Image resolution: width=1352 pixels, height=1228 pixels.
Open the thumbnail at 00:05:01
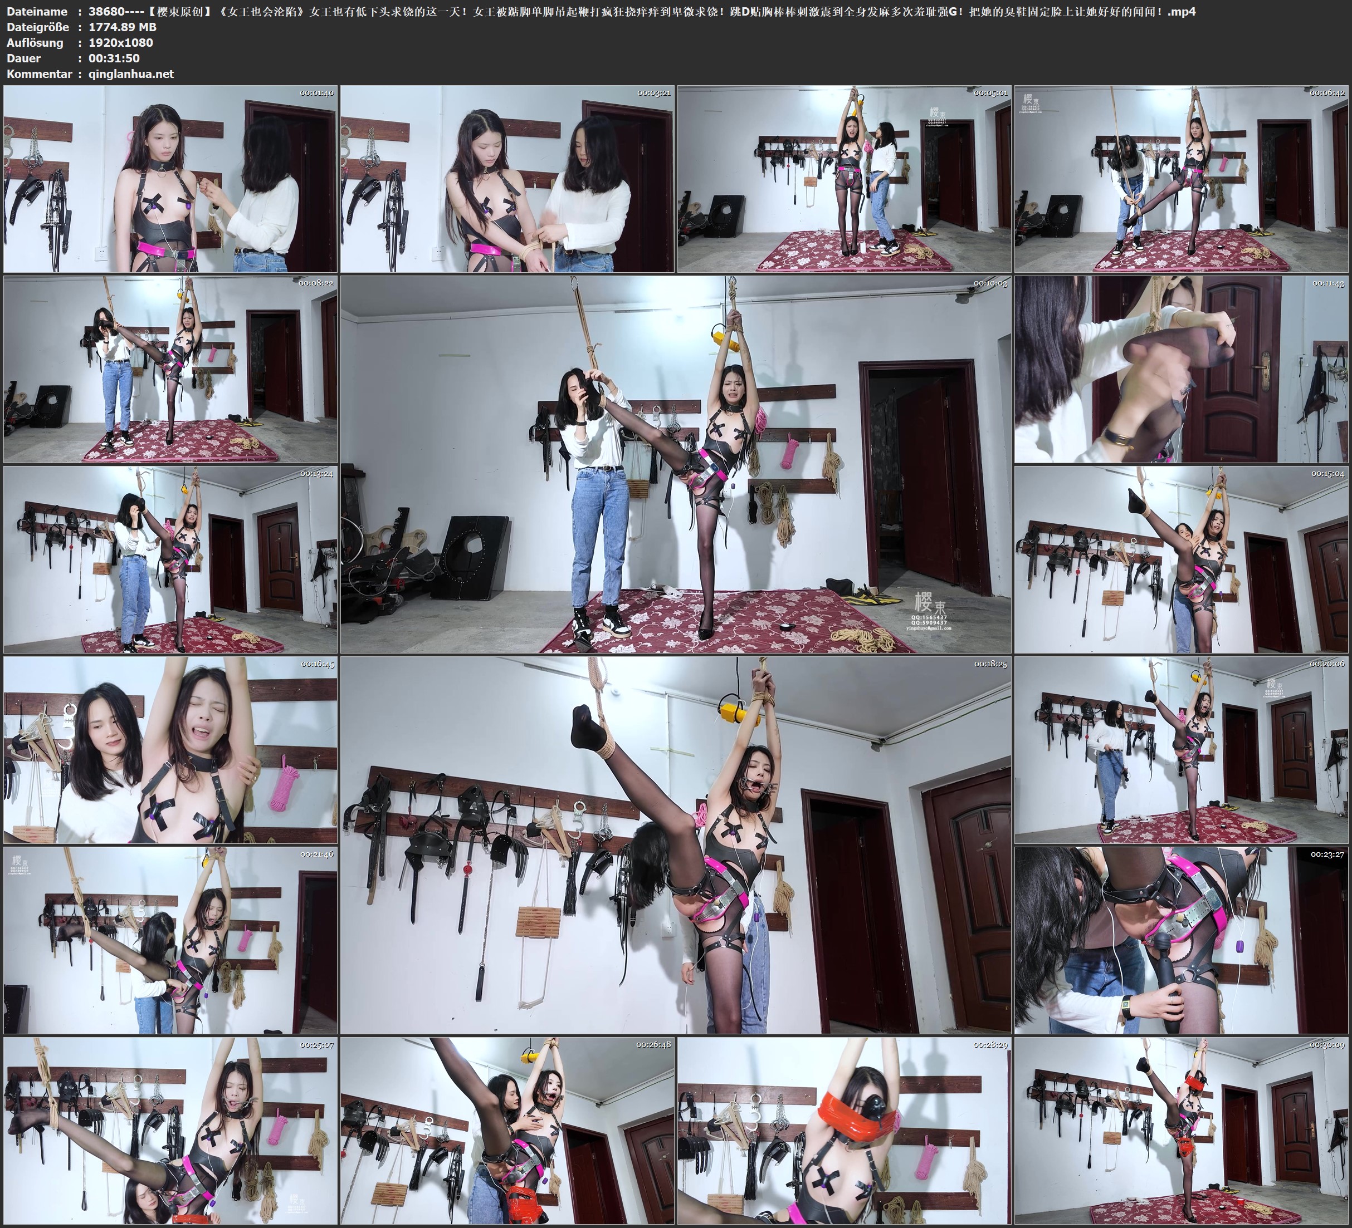point(845,178)
